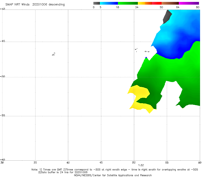This screenshot has height=177, width=202.
Task: Click the red segment of the color bar
Action: click(157, 3)
